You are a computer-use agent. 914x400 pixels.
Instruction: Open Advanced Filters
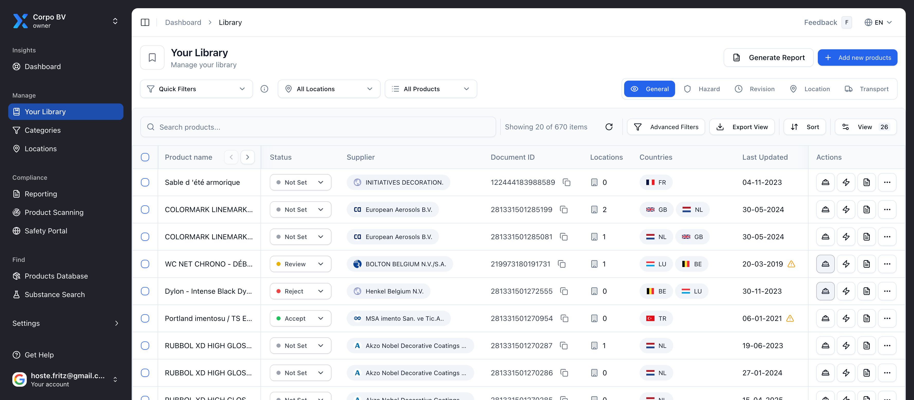666,127
